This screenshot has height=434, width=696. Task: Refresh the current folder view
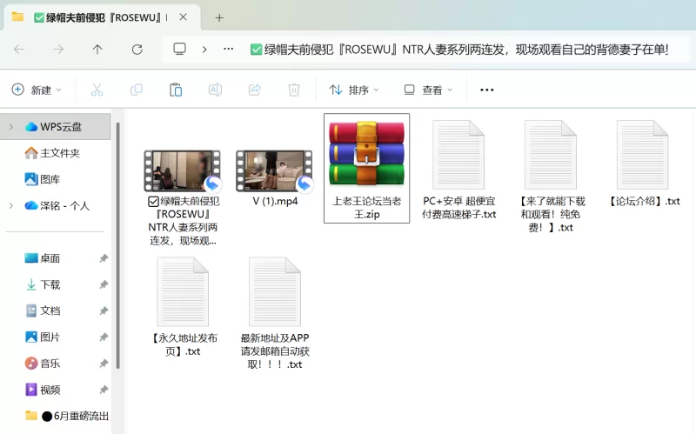(137, 50)
